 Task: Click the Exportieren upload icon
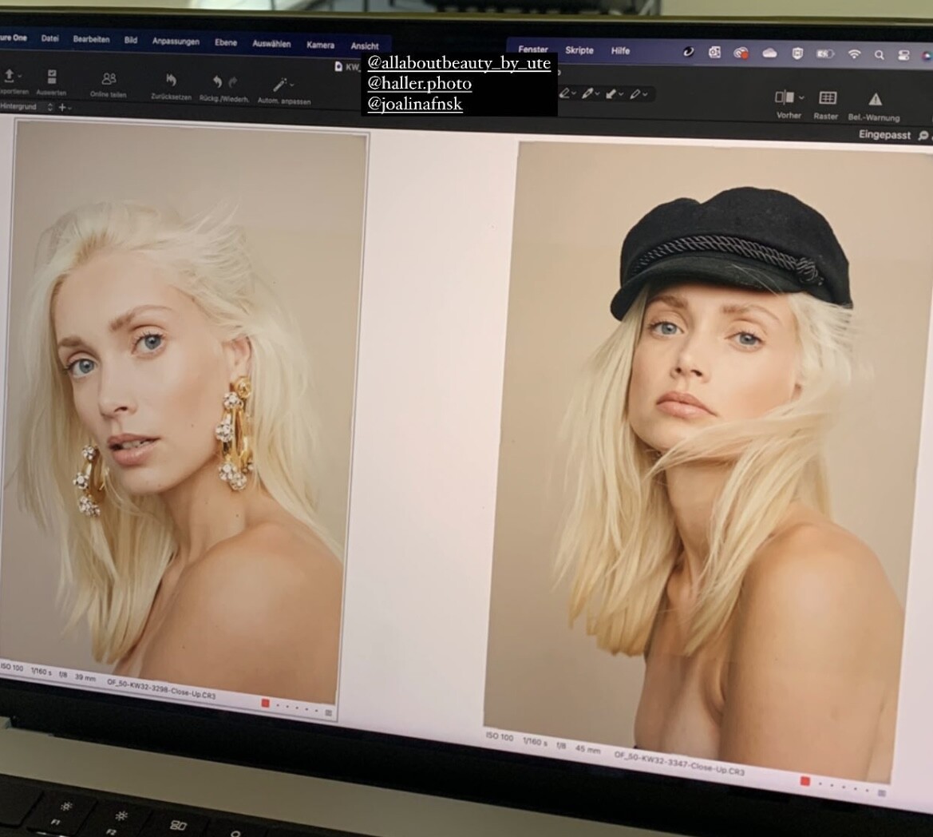tap(9, 76)
